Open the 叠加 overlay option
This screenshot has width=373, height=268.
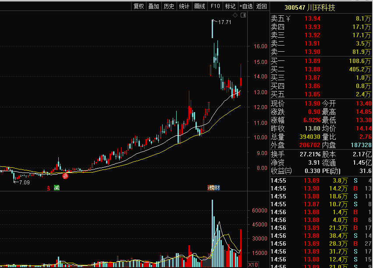click(x=154, y=6)
